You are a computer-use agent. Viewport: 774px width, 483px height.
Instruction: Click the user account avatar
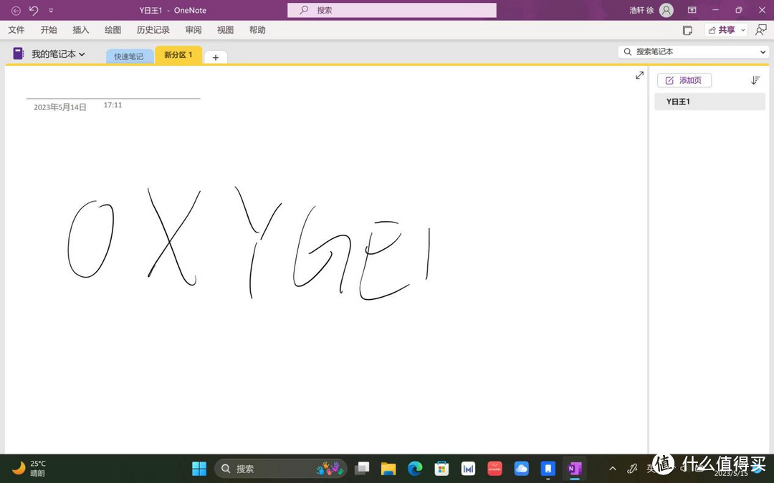(666, 10)
